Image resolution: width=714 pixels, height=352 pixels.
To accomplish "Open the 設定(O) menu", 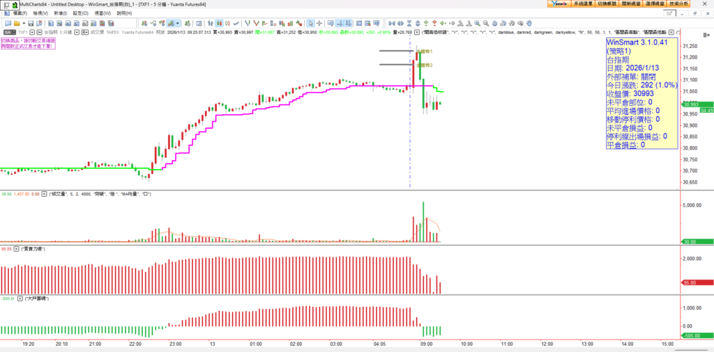I will pos(81,13).
